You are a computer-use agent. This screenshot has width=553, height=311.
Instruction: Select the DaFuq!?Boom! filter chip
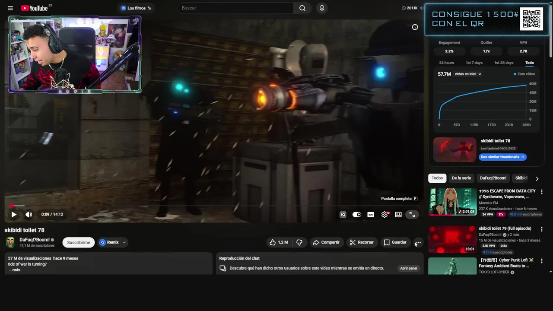[493, 178]
